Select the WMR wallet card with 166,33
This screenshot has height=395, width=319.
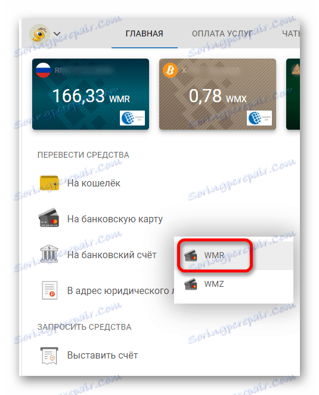coord(91,94)
